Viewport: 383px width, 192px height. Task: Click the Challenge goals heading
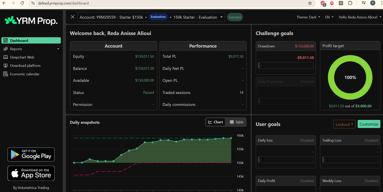(x=274, y=33)
